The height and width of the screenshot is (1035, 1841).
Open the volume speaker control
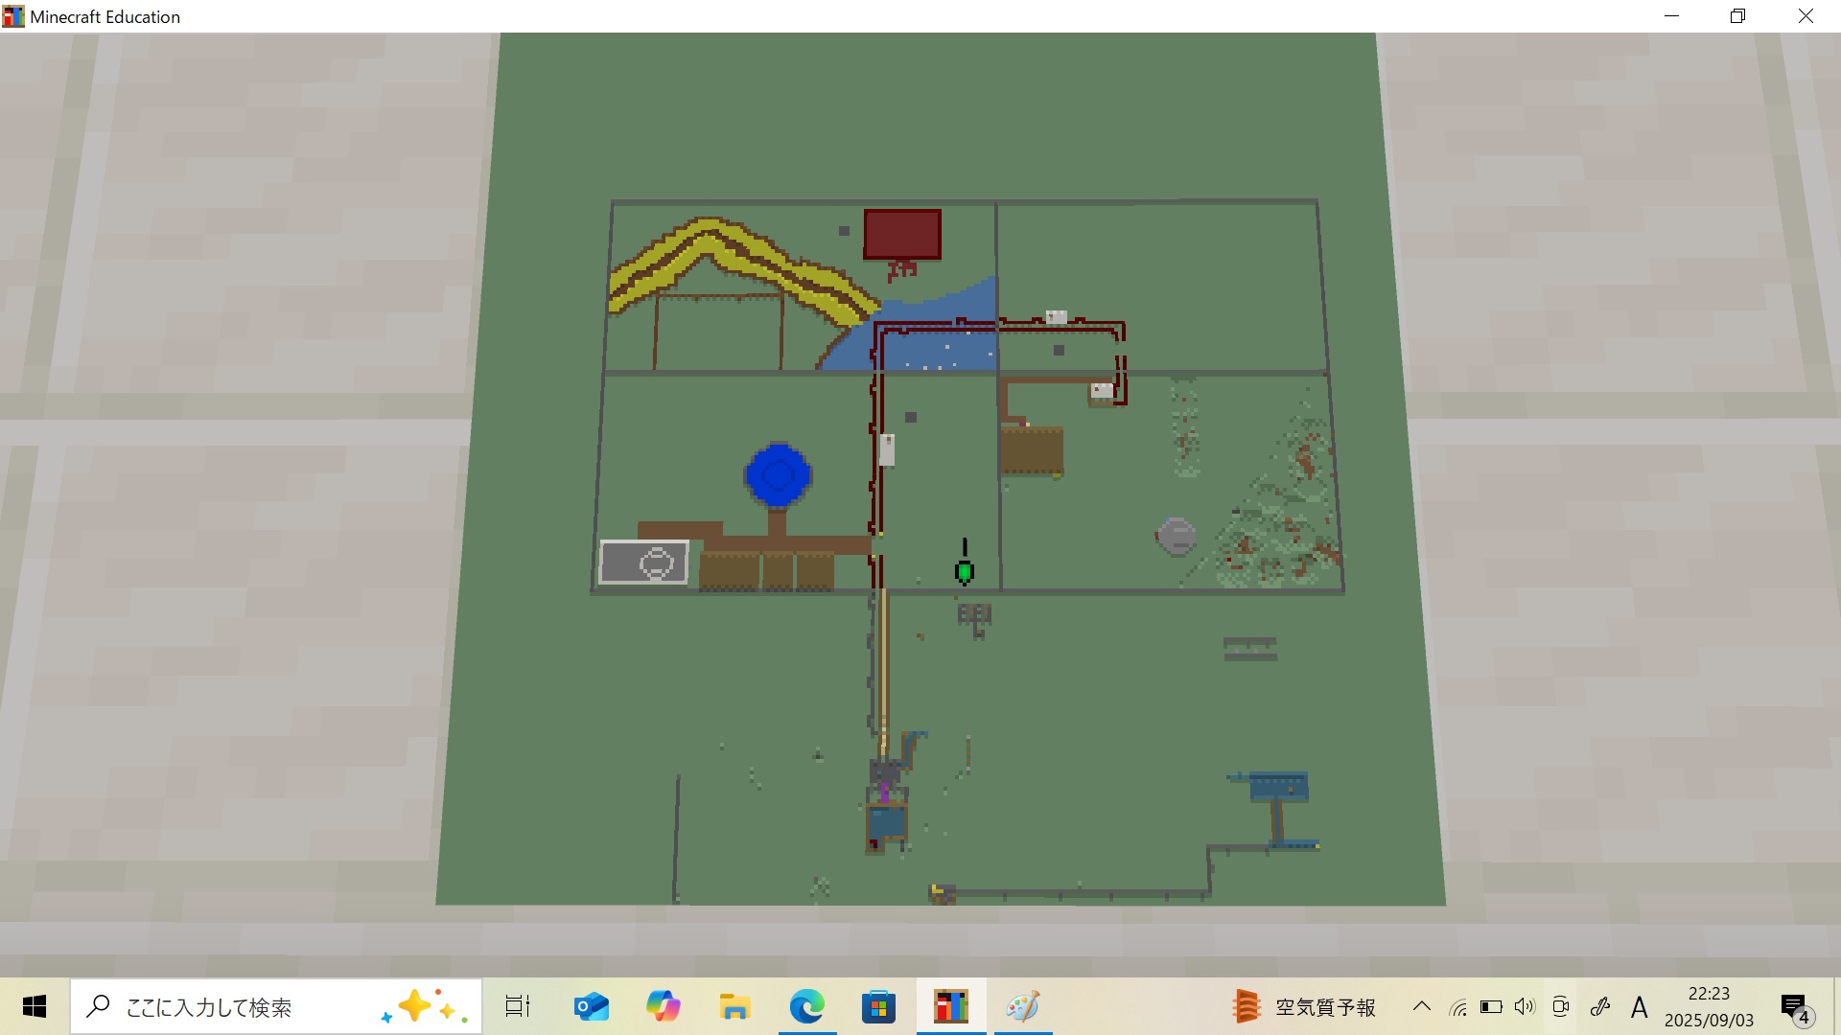click(x=1525, y=1007)
